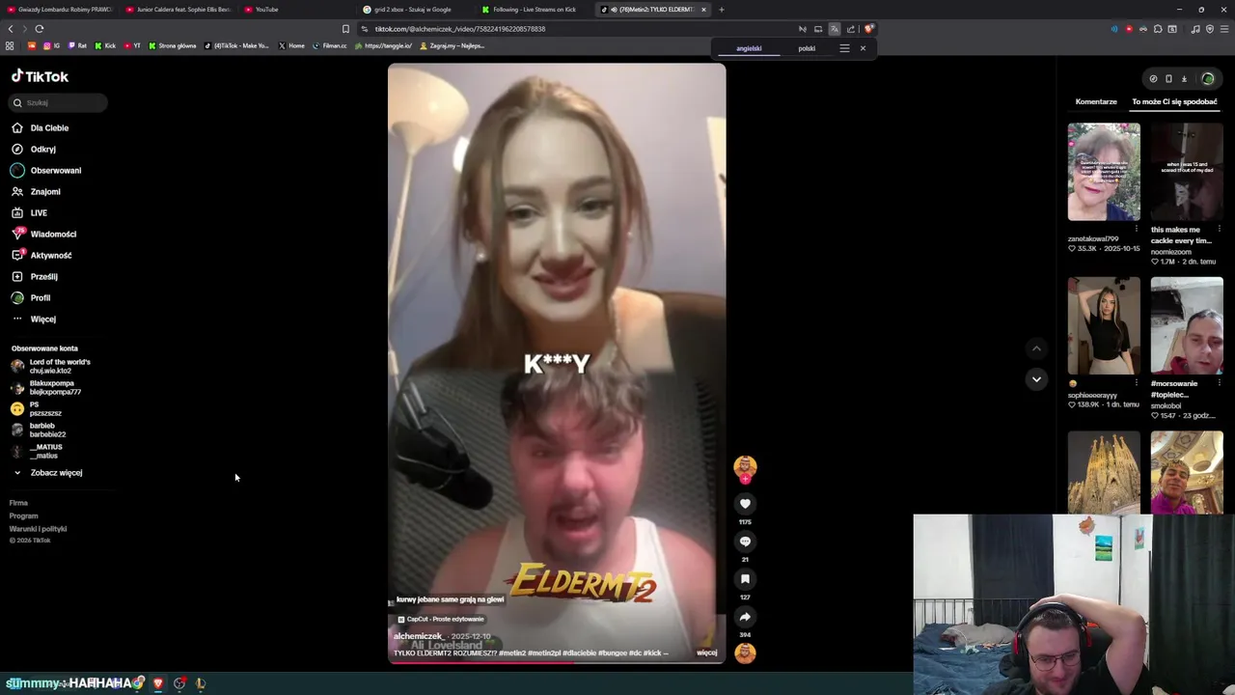
Task: Go to previous video up arrow
Action: [1036, 348]
